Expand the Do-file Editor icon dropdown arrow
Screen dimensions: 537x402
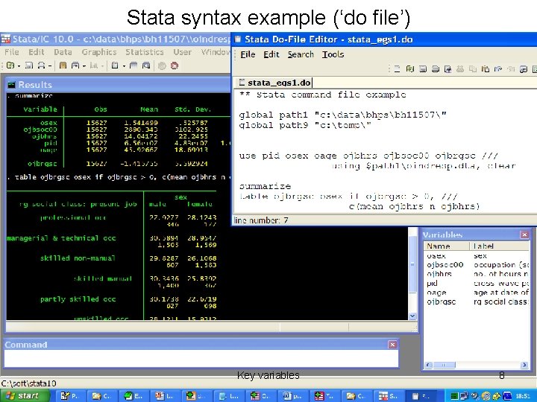click(x=124, y=66)
